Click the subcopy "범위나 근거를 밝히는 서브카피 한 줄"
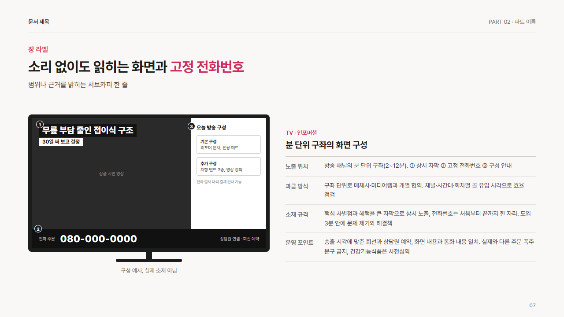The height and width of the screenshot is (317, 564). (x=78, y=85)
